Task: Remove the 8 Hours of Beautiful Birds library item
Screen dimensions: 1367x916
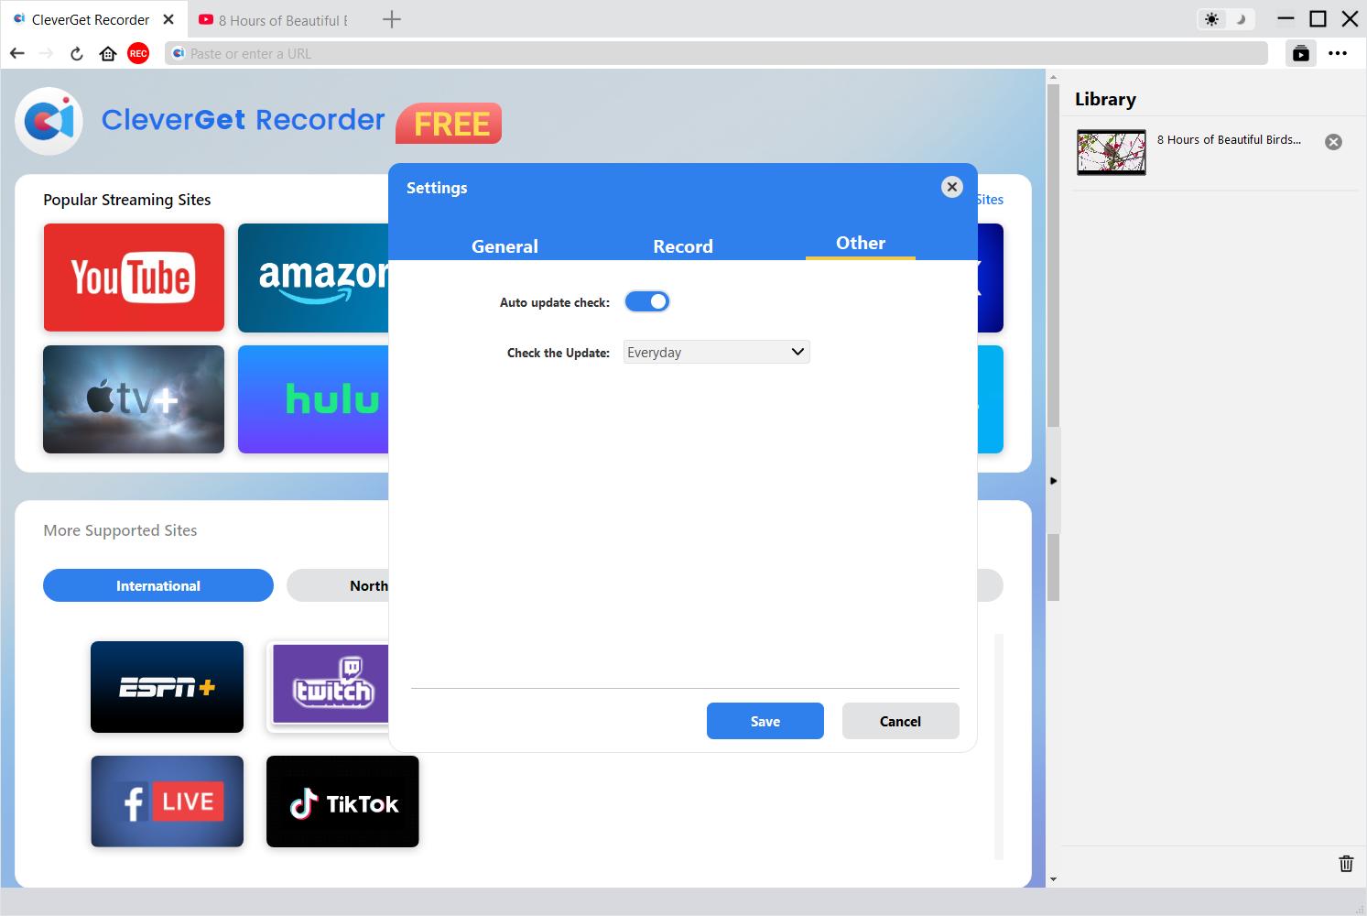Action: tap(1334, 141)
